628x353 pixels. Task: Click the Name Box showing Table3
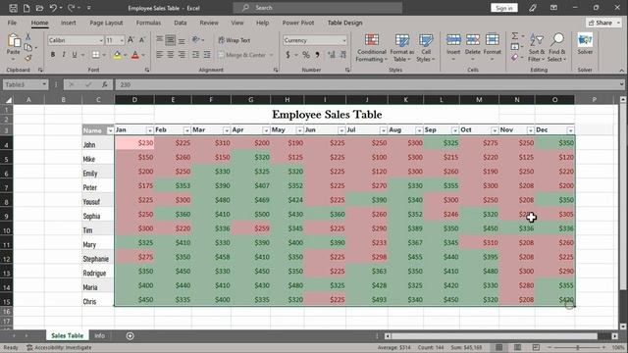coord(25,84)
